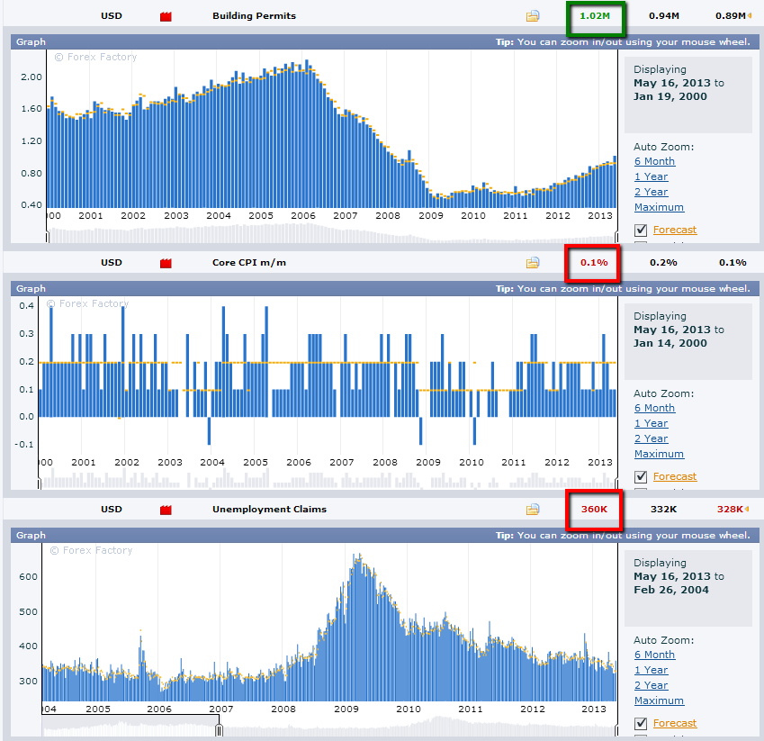Screen dimensions: 764x741
Task: Click the Building Permits forecast value 0.94M
Action: [x=663, y=15]
